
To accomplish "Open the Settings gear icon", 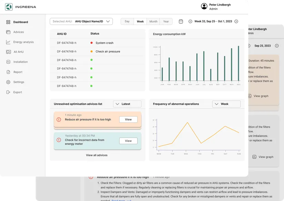I will (8, 82).
